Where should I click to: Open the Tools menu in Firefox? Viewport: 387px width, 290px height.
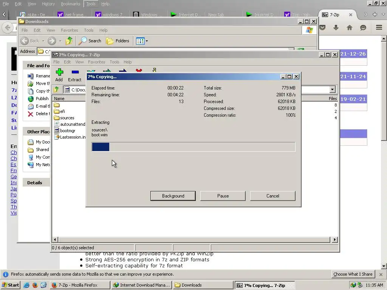[91, 4]
